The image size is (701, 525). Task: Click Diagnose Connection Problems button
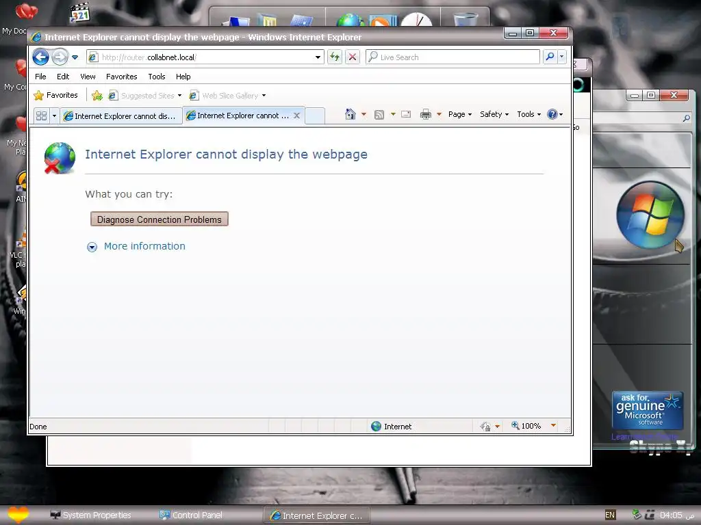coord(159,219)
